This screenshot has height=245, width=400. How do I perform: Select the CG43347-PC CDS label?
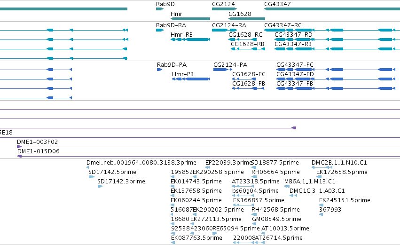[x=295, y=65]
